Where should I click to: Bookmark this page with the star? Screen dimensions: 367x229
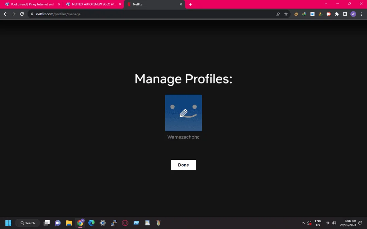pyautogui.click(x=286, y=14)
